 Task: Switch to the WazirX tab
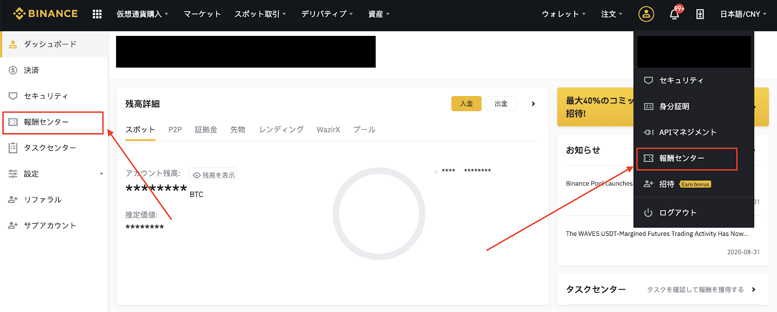coord(328,130)
